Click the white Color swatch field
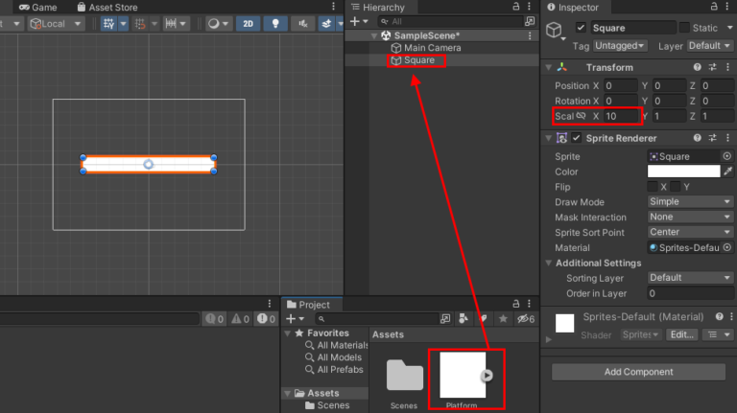The width and height of the screenshot is (737, 413). pos(683,172)
